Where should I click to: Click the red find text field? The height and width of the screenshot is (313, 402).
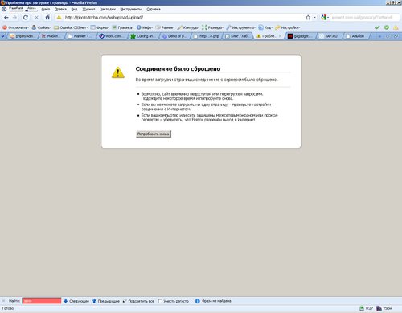pyautogui.click(x=42, y=301)
